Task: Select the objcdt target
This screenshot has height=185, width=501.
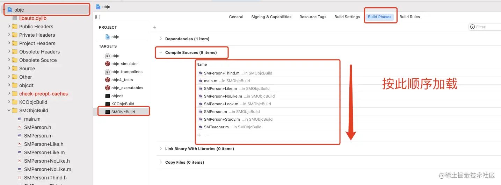Action: 117,96
